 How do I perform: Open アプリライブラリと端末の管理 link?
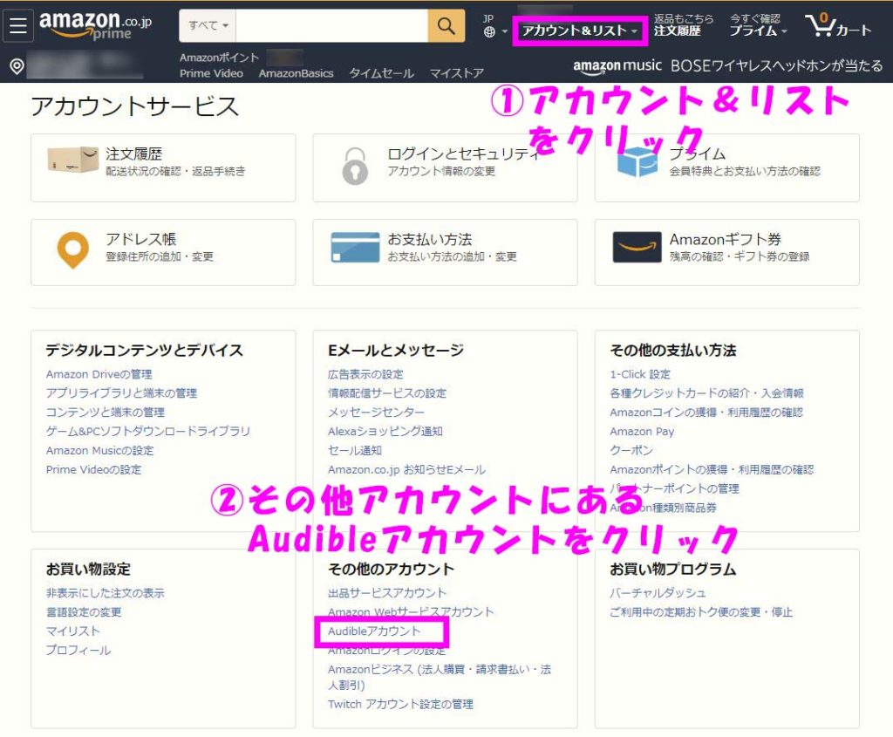[x=121, y=393]
